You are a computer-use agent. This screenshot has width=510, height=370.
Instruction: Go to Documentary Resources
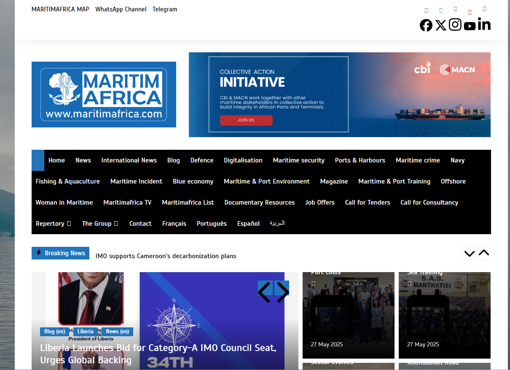click(260, 203)
